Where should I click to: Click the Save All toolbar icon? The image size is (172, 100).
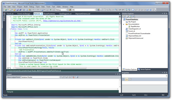20,10
